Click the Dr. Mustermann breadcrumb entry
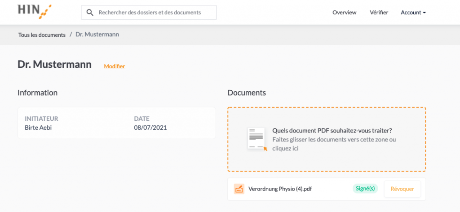460x212 pixels. 97,35
